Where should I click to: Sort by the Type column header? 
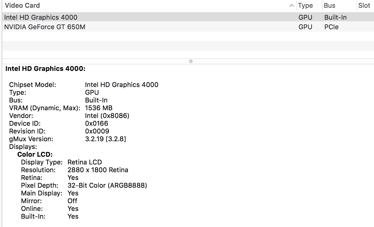coord(305,5)
